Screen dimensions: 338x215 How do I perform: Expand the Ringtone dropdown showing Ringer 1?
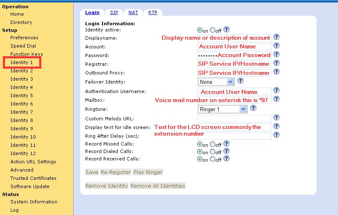(222, 109)
